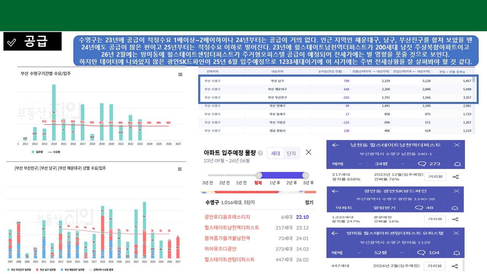
Task: Click the bell icon on the 망미동 card
Action: 457,253
